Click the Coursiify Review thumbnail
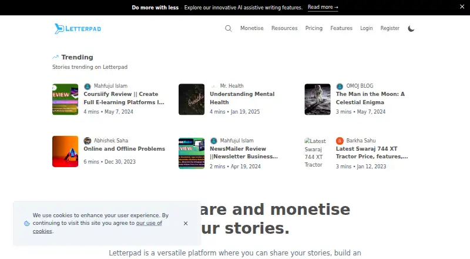This screenshot has width=470, height=259. coord(65,99)
